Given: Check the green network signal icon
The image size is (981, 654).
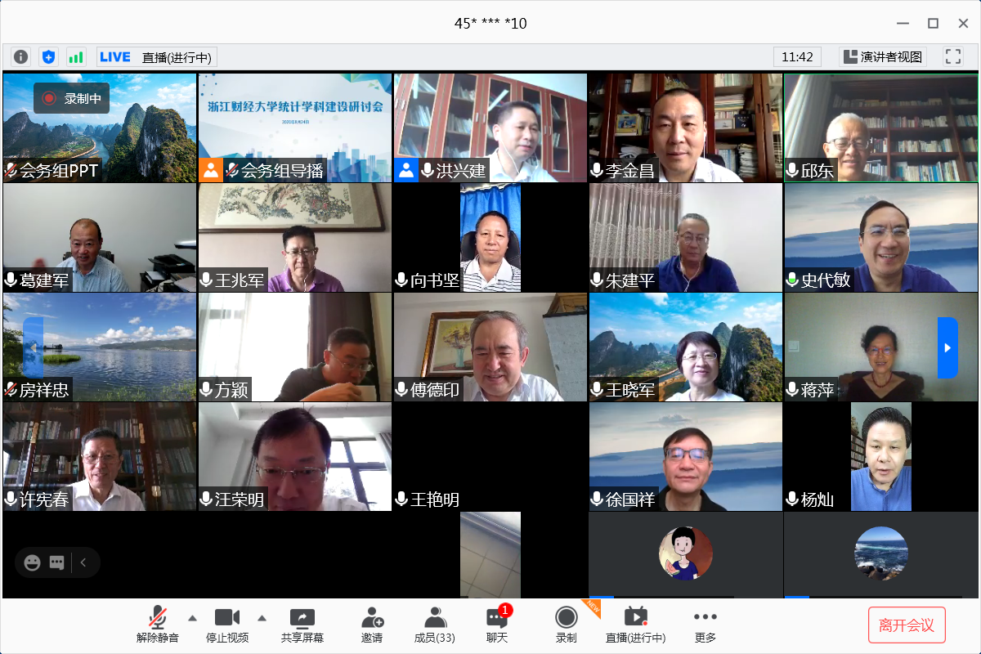Looking at the screenshot, I should 76,56.
